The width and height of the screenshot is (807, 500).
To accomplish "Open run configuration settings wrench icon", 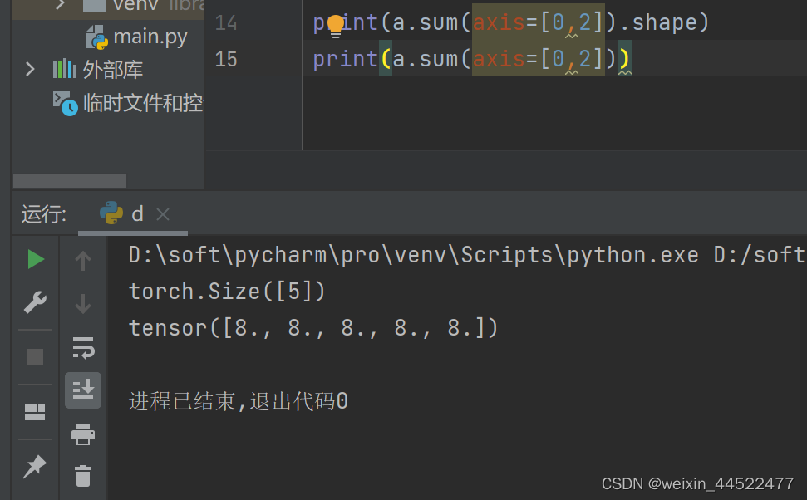I will pos(35,302).
